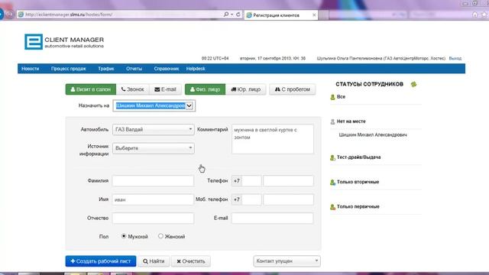Viewport: 489px width, 275px height.
Task: Open Источник информации dropdown
Action: pos(154,148)
